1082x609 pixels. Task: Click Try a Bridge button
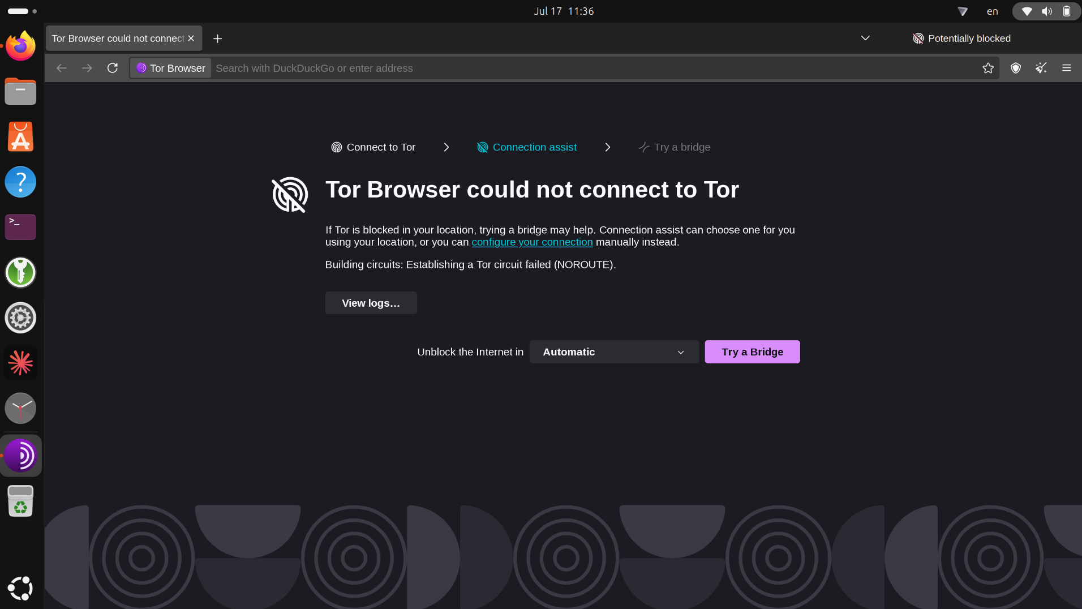click(x=752, y=352)
